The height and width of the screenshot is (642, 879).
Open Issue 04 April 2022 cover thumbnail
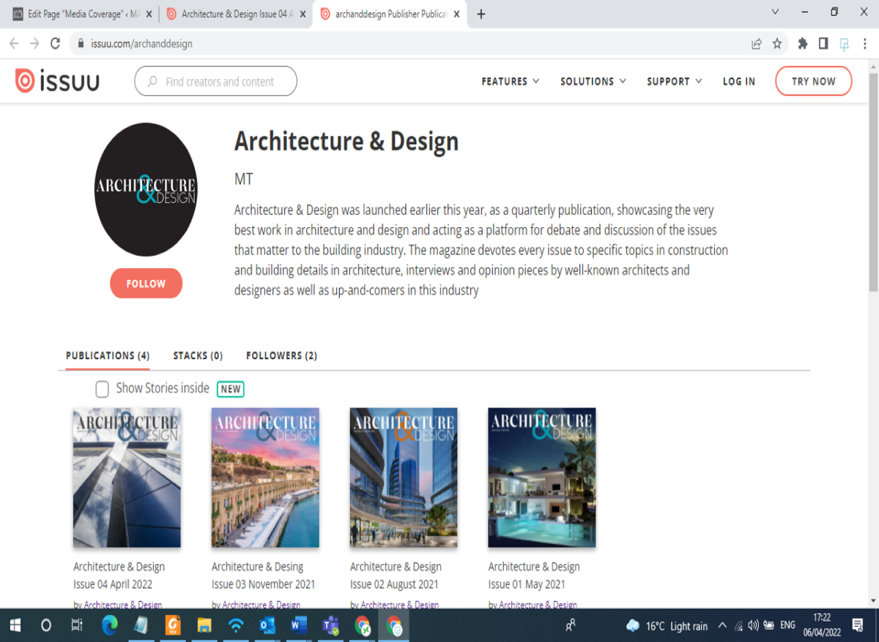point(127,478)
